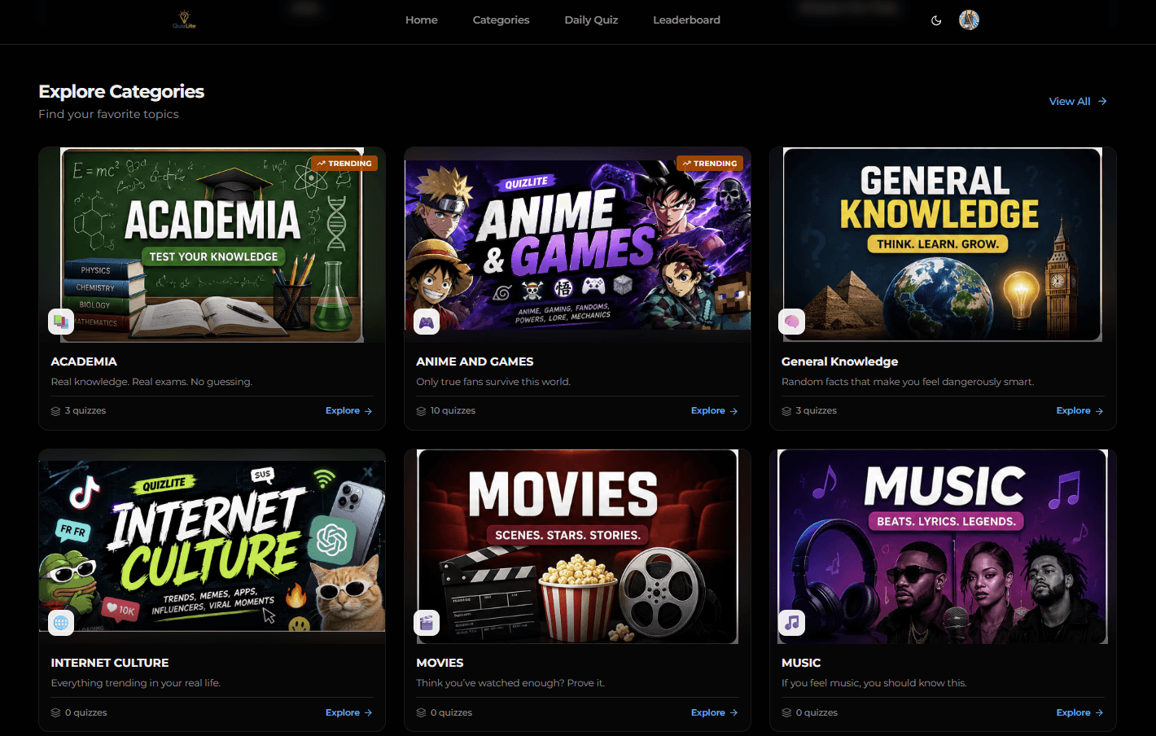Click the Explore Categories heading
This screenshot has height=736, width=1156.
(x=121, y=91)
